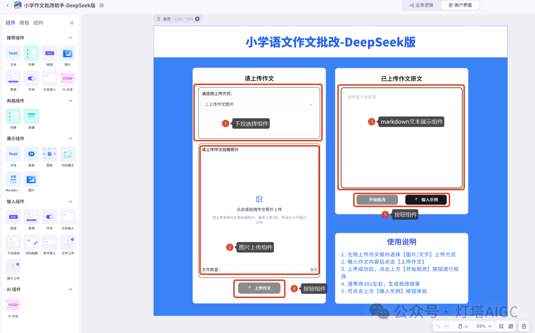535x333 pixels.
Task: Add a new page with the file-plus icon
Action: (x=524, y=326)
